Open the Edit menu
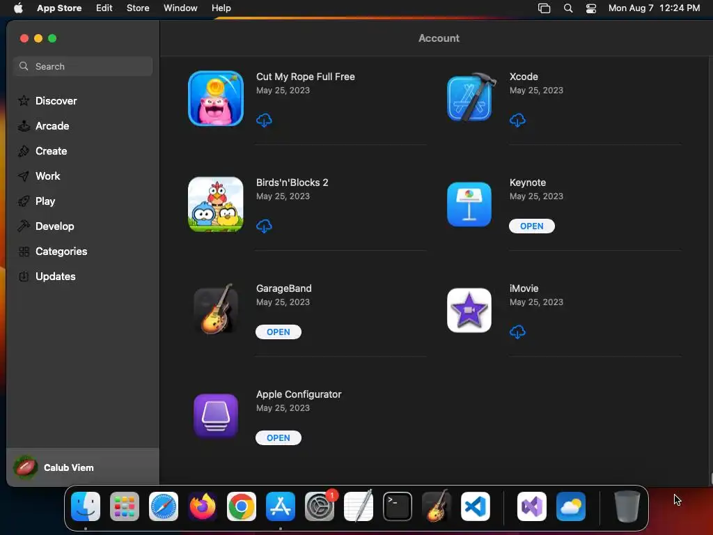 tap(104, 8)
